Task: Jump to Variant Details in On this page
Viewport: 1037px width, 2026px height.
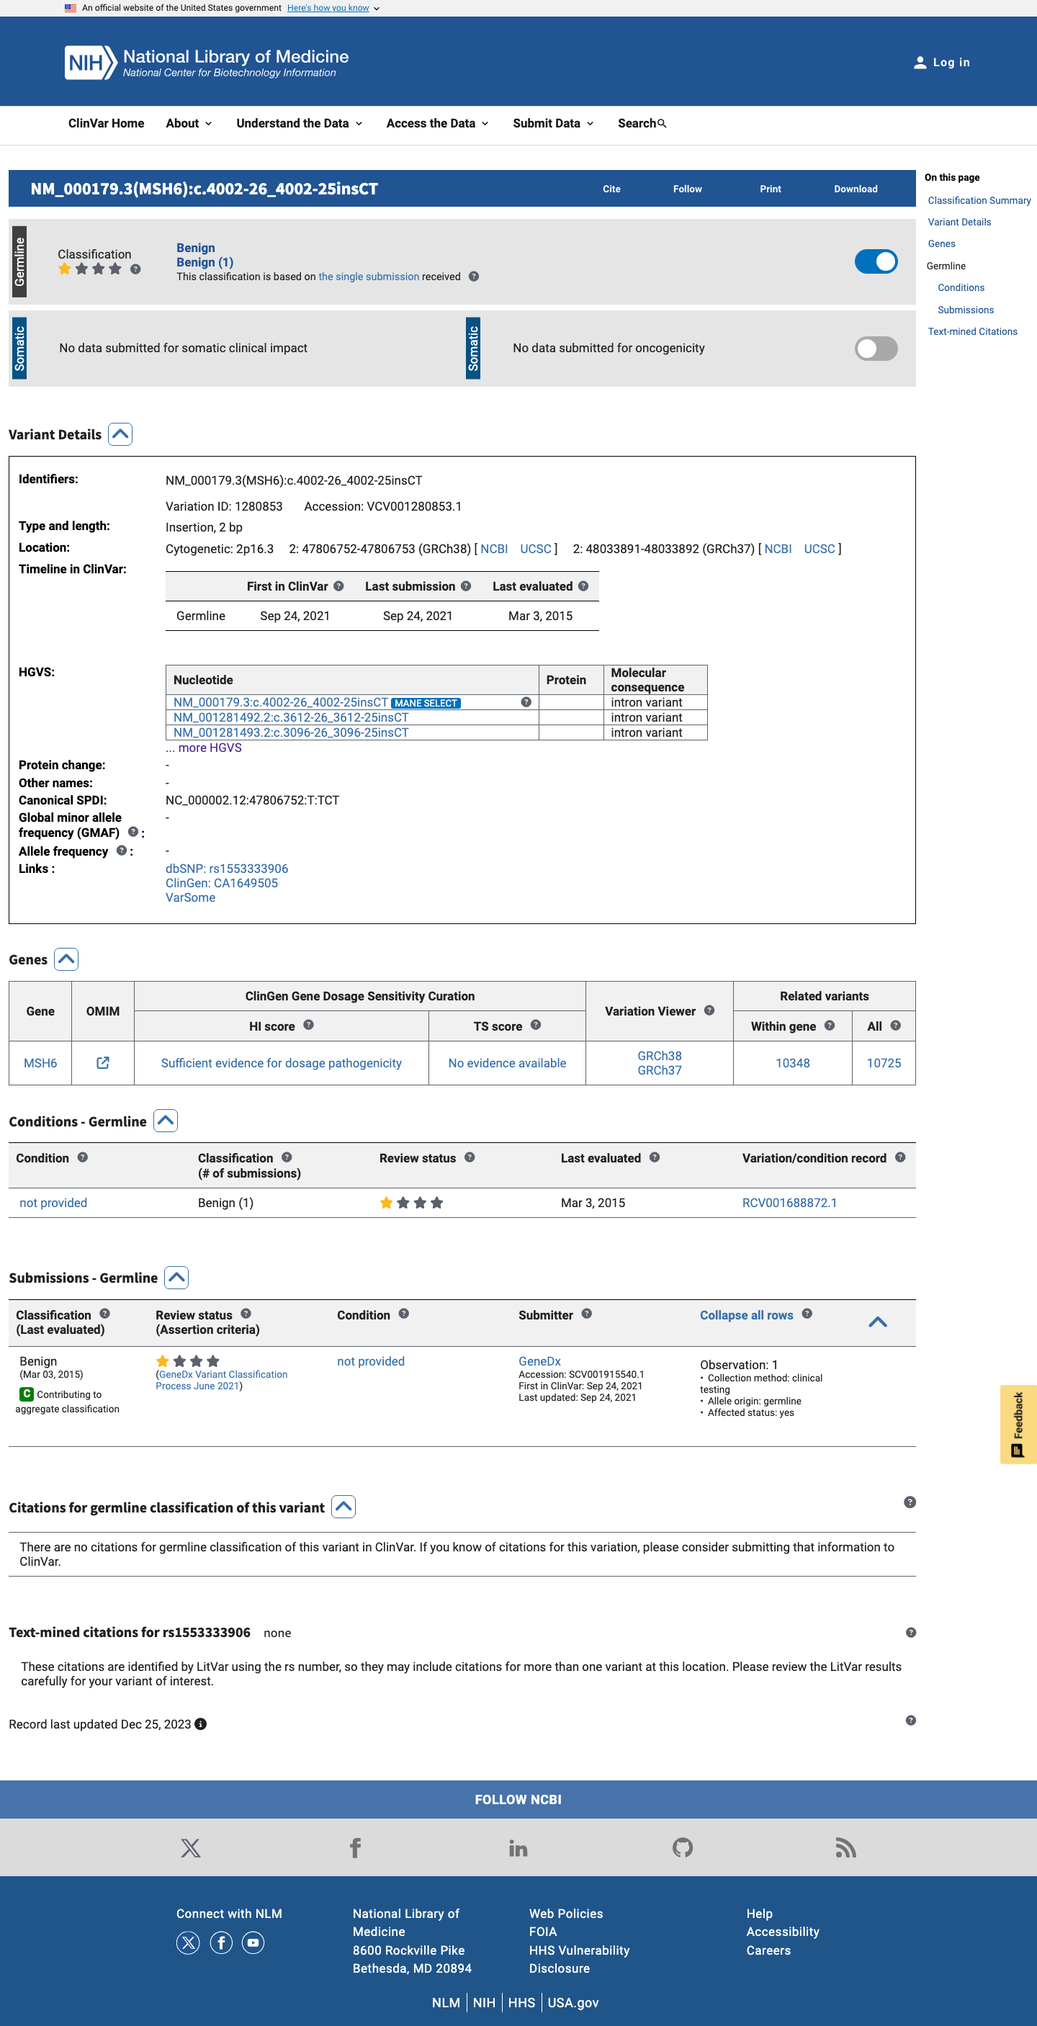Action: pos(959,223)
